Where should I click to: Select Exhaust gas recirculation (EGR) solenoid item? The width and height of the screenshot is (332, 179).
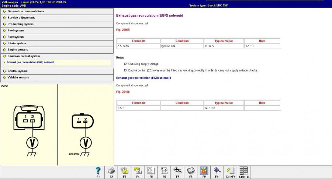click(x=30, y=62)
